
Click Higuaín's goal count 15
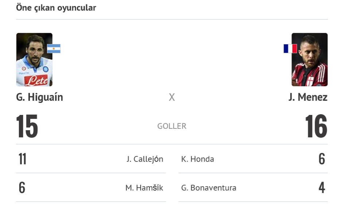(x=27, y=127)
